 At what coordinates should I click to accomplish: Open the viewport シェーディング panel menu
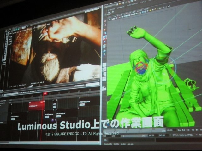[117, 15]
